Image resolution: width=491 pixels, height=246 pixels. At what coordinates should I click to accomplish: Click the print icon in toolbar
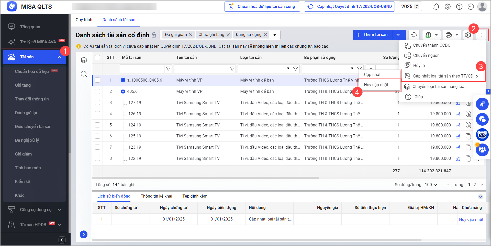(449, 35)
